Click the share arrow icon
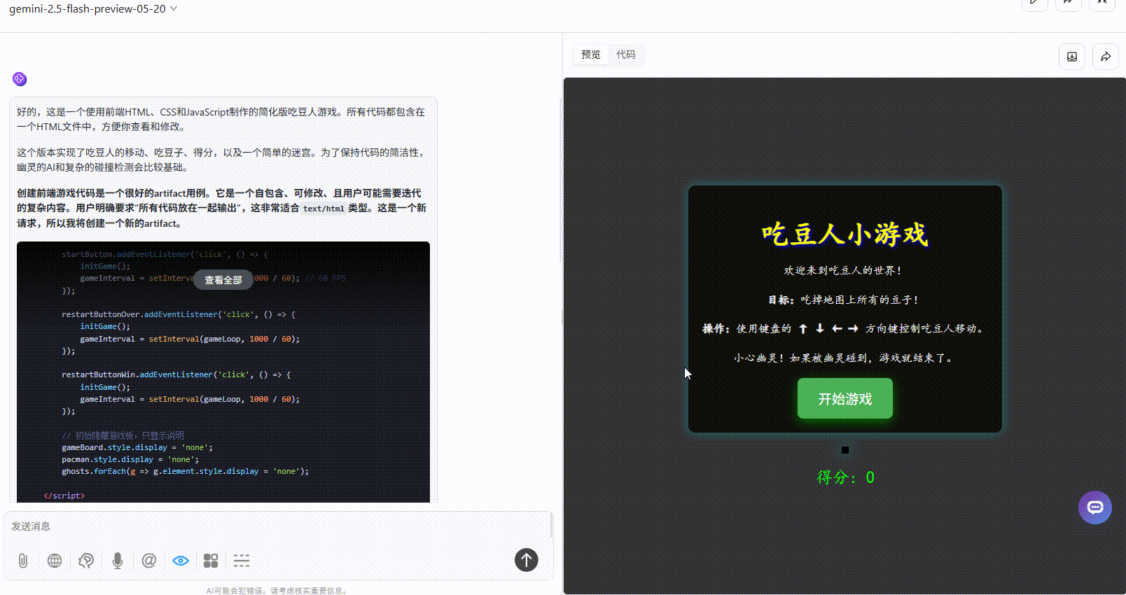Image resolution: width=1126 pixels, height=595 pixels. [1106, 57]
